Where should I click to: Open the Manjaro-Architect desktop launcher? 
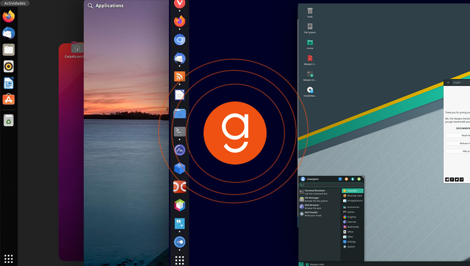tap(310, 76)
